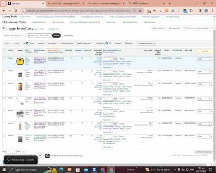
Task: Expand View more under Taylor Precision pricing
Action: click(108, 67)
